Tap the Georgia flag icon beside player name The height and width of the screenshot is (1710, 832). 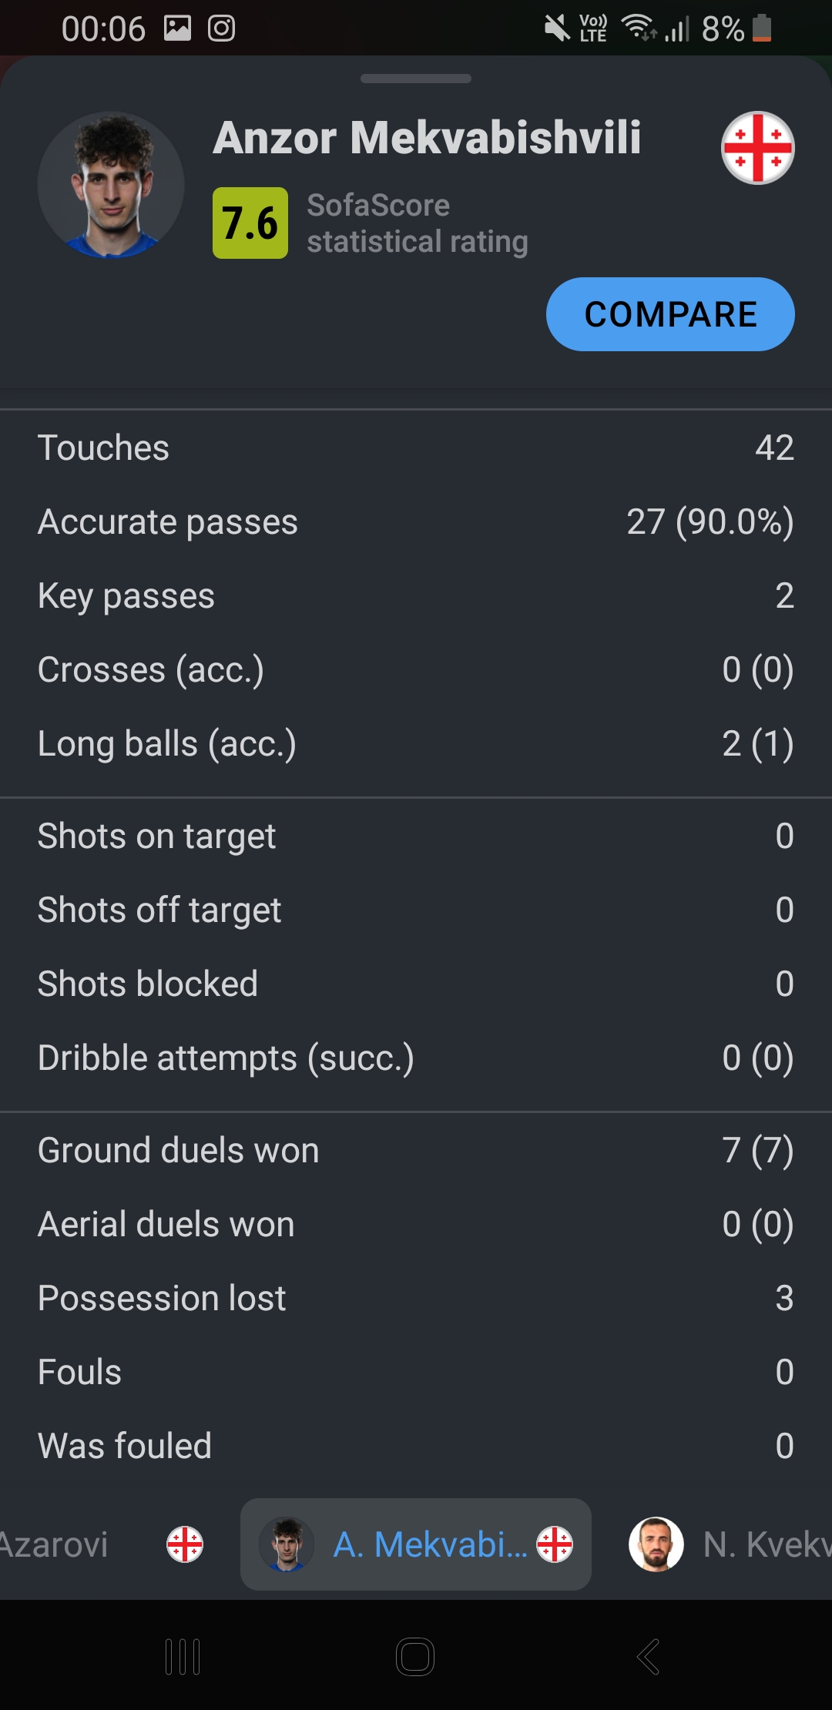click(x=757, y=148)
